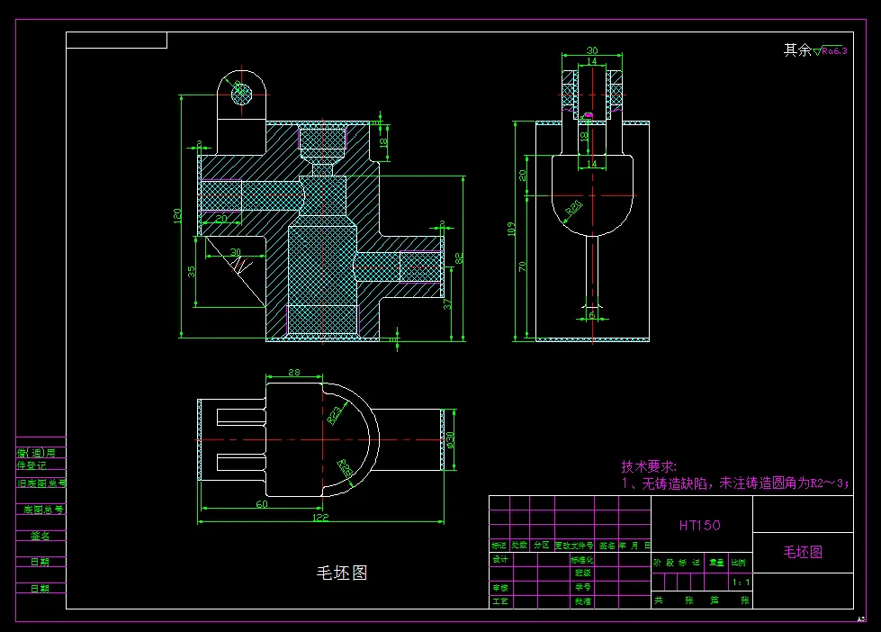Click the "120" height dimension
Viewport: 881px width, 632px height.
click(x=177, y=215)
